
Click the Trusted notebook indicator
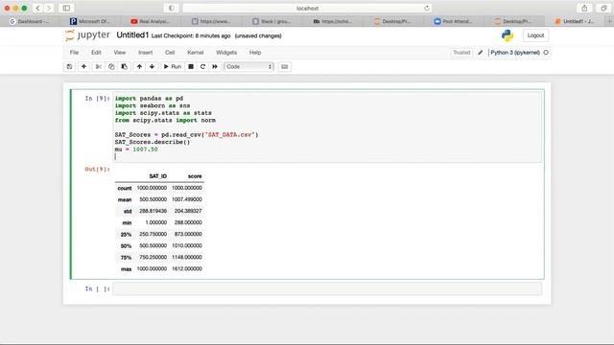point(461,53)
